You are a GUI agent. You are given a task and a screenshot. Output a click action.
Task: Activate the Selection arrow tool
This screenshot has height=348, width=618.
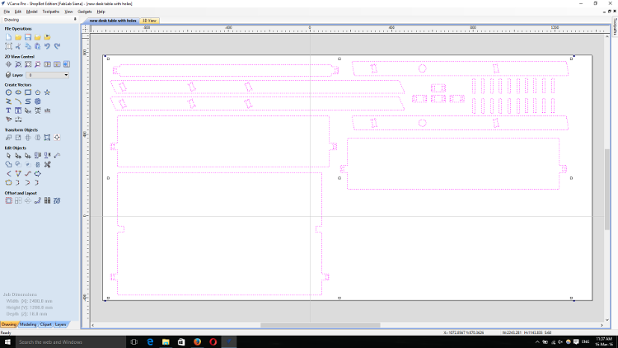click(x=9, y=156)
